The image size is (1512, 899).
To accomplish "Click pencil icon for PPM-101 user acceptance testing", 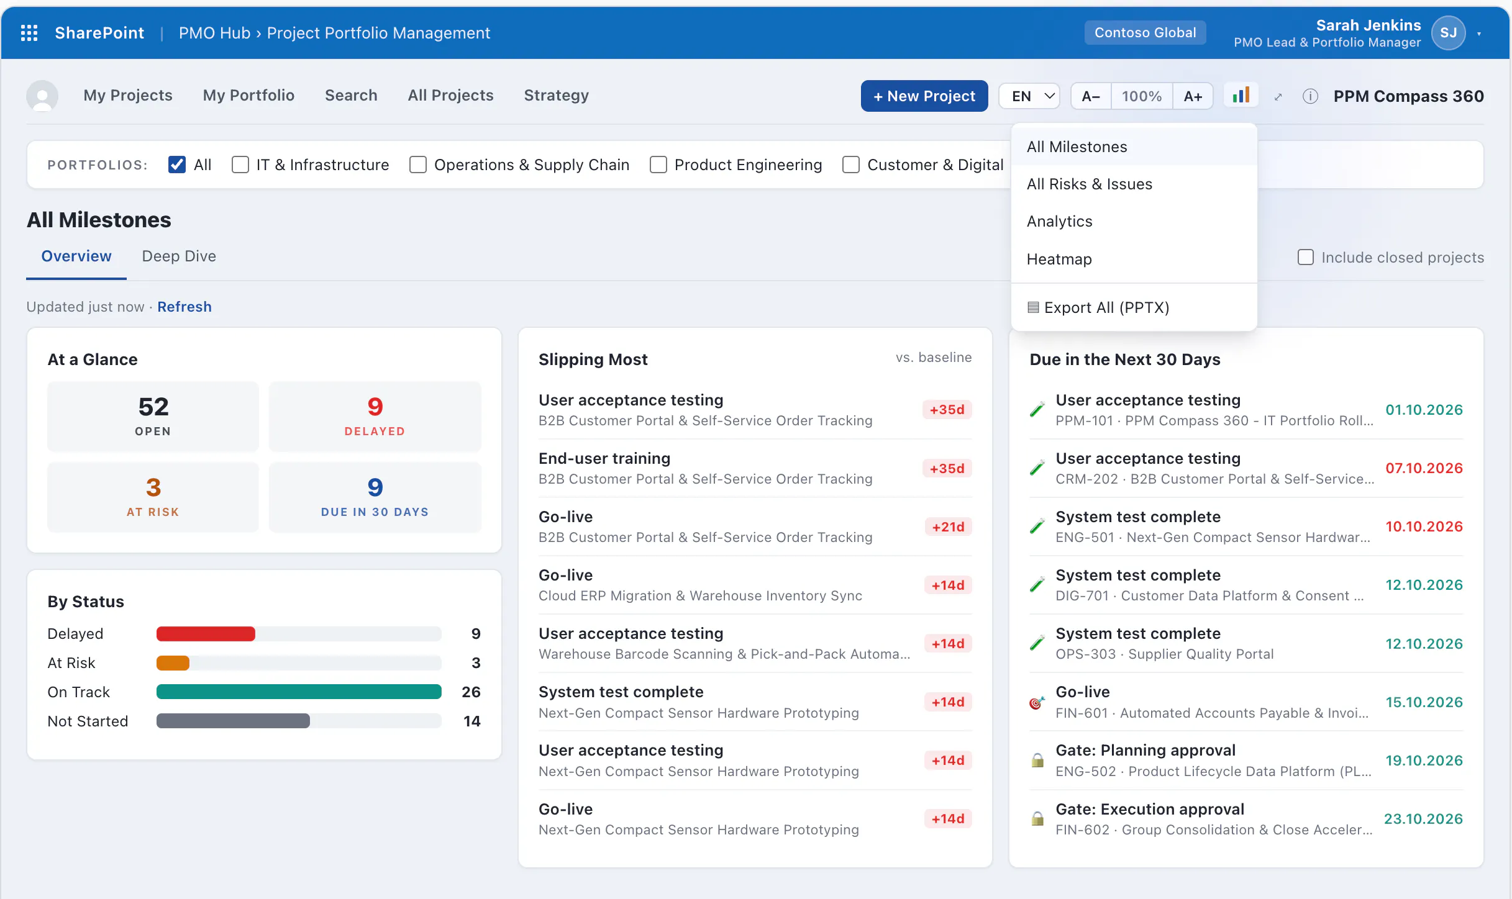I will tap(1037, 410).
